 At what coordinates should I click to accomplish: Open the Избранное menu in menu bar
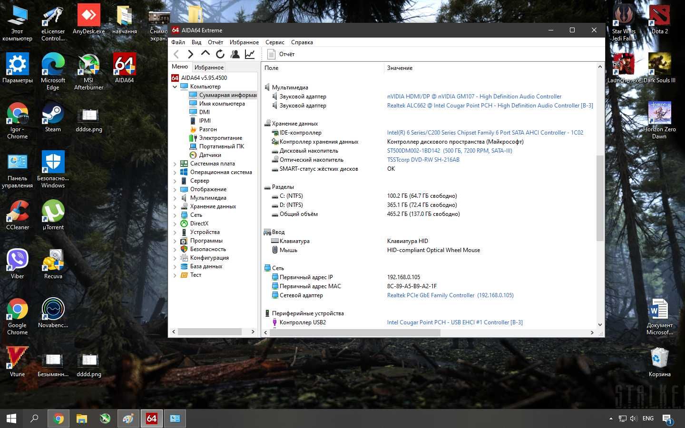pyautogui.click(x=244, y=42)
